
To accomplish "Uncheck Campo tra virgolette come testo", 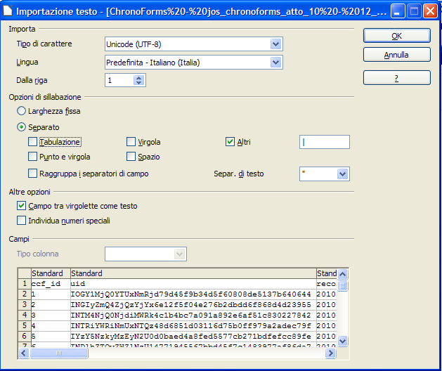I will (21, 206).
